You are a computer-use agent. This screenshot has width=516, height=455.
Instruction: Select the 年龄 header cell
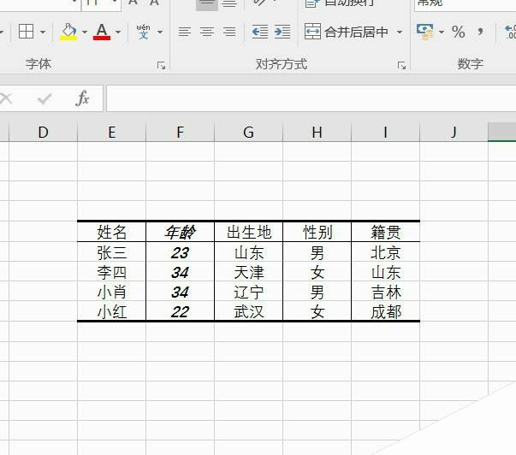click(x=180, y=232)
